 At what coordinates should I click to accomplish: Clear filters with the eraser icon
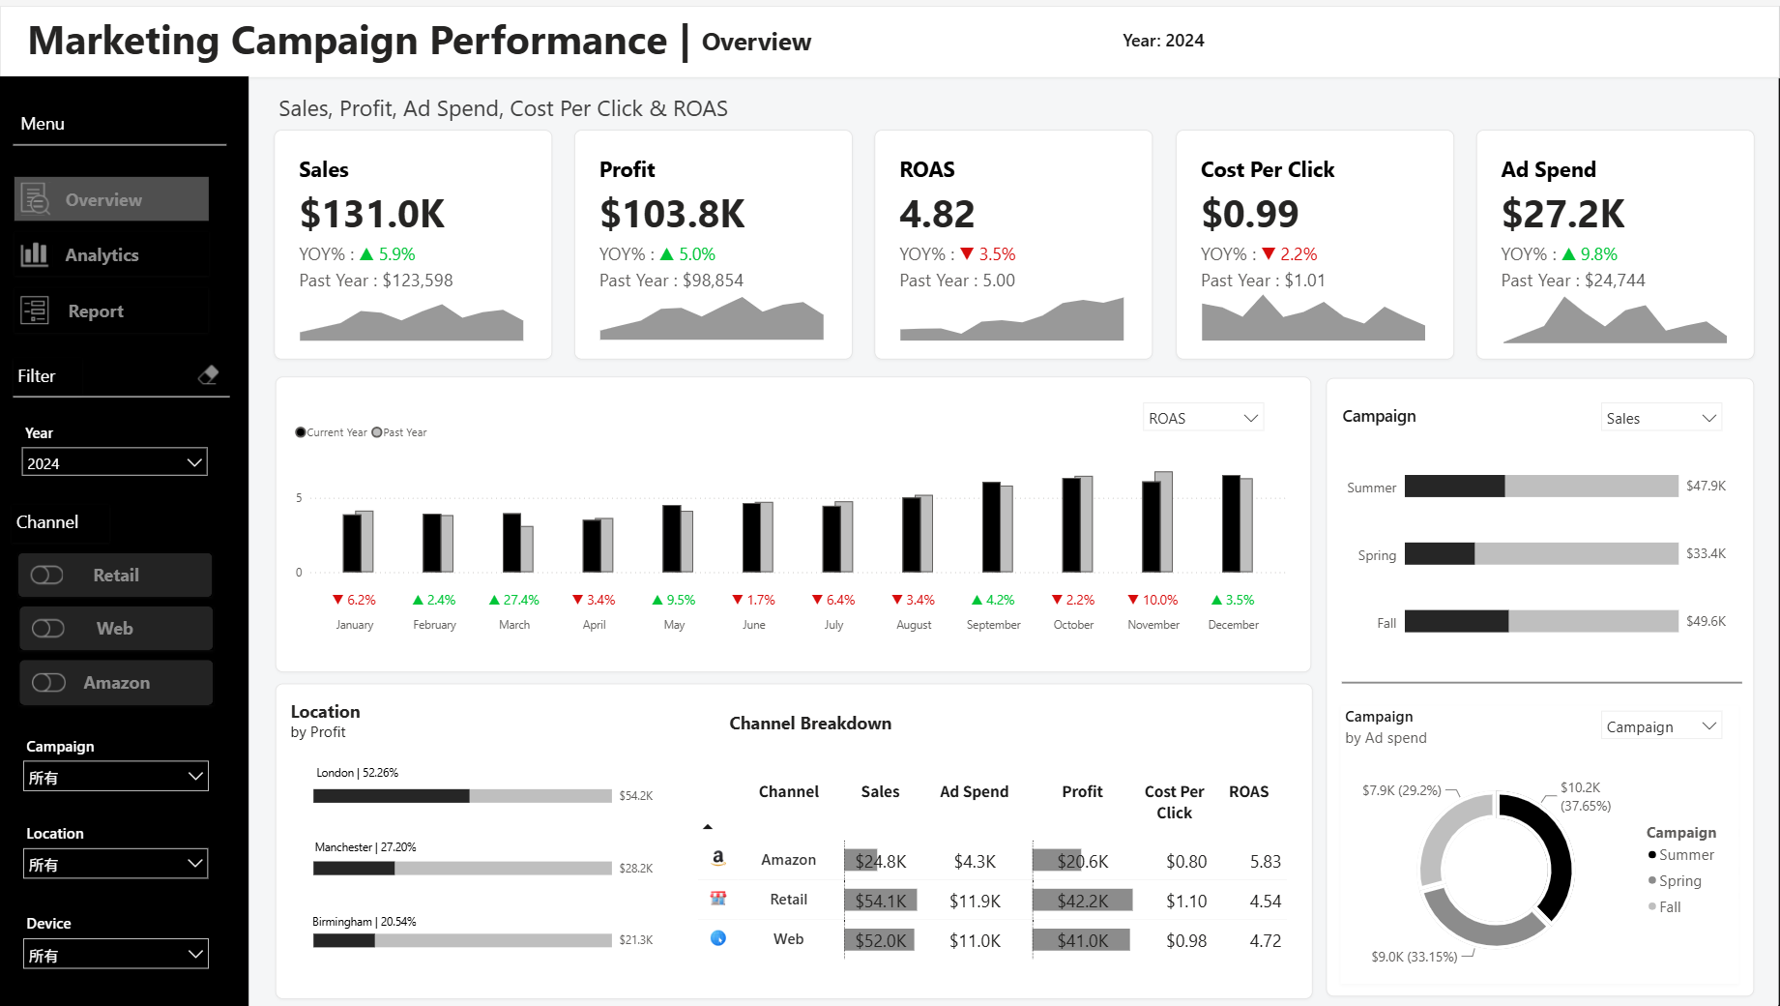point(208,374)
